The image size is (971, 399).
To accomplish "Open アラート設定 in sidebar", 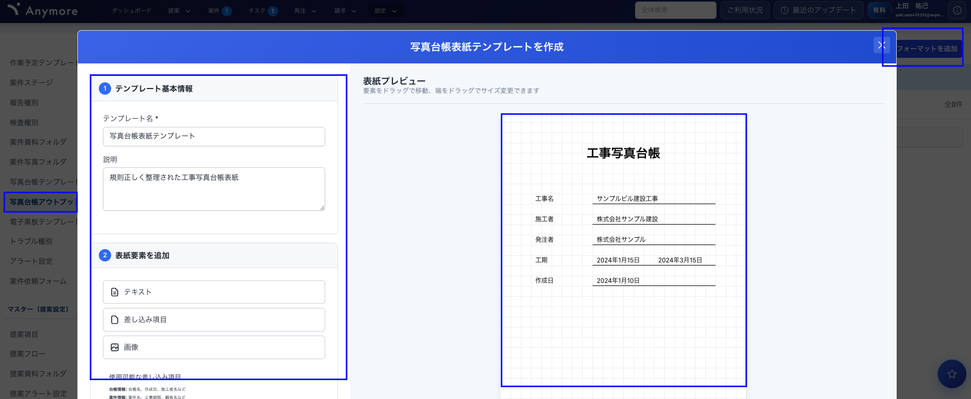I will pos(31,261).
